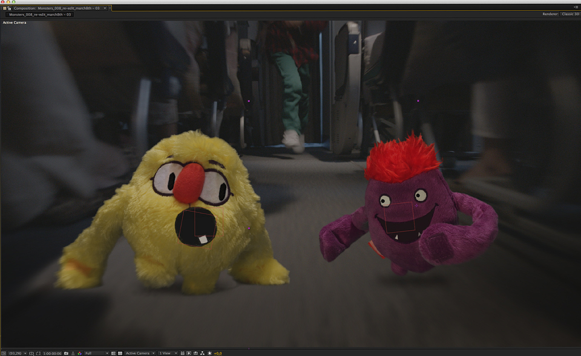
Task: Click the Classic 3D renderer button
Action: tap(570, 14)
